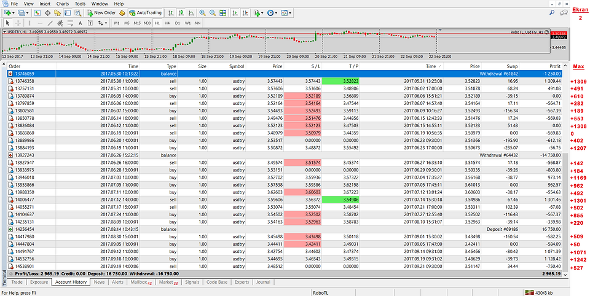Close the Terminal panel with the x
The image size is (590, 296).
click(4, 64)
